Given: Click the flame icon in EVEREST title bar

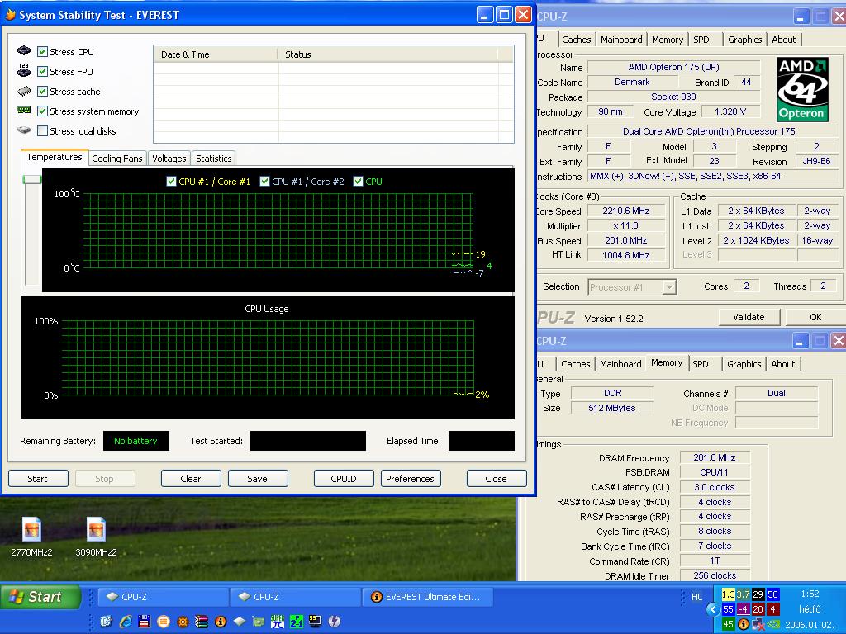Looking at the screenshot, I should (10, 15).
